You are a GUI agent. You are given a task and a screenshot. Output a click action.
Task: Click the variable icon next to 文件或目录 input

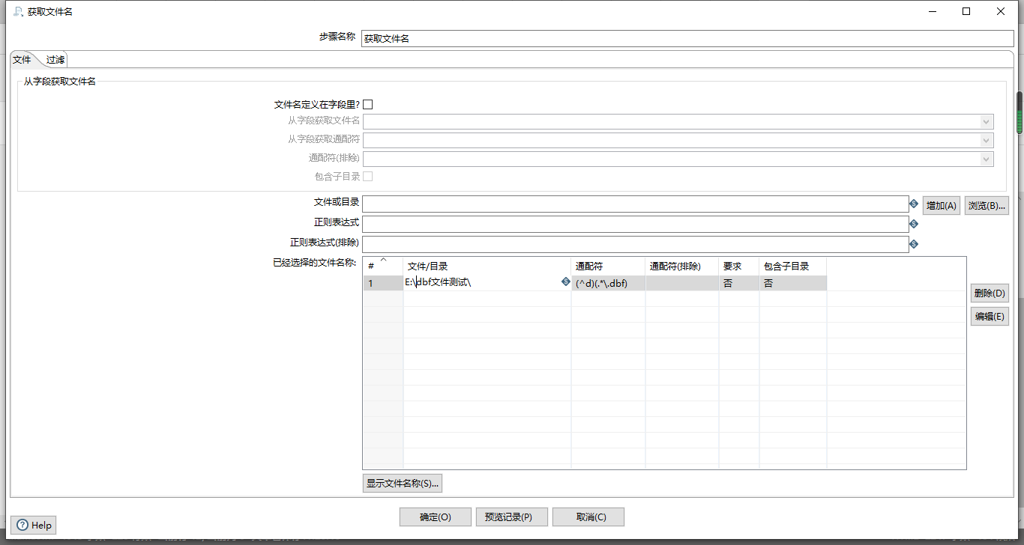pos(914,204)
